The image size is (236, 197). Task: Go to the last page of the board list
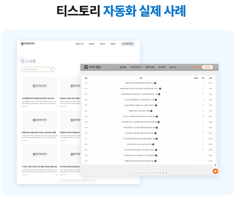click(x=166, y=173)
